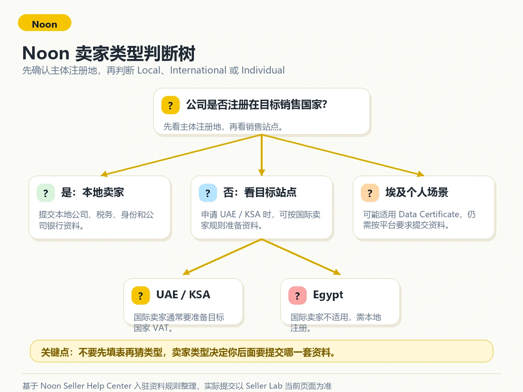
Task: Click heading Egypt
Action: (x=328, y=295)
